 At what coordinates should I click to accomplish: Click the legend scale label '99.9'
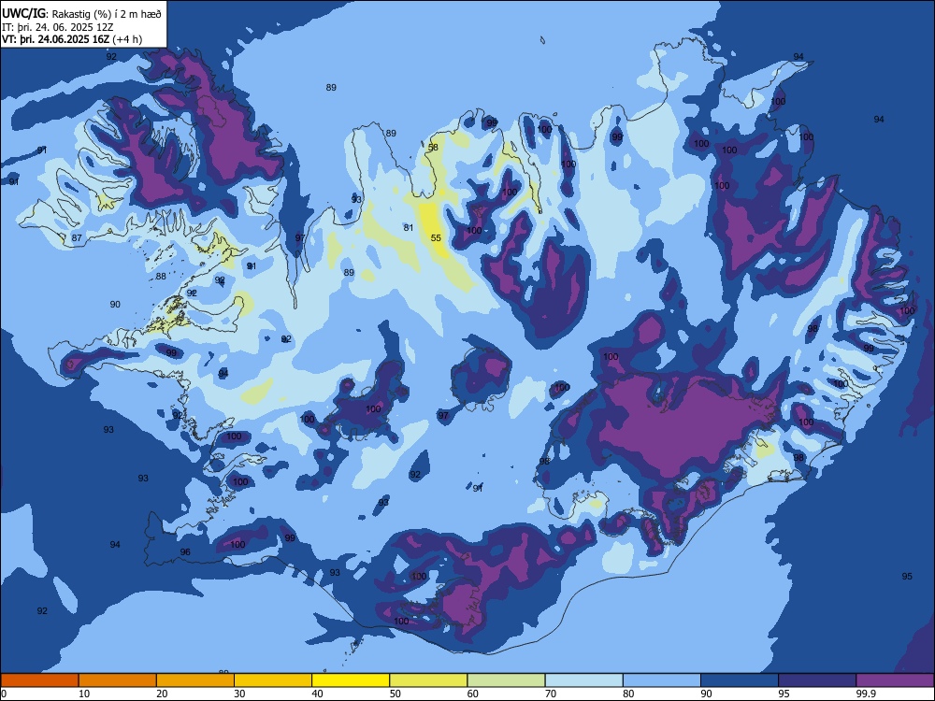pos(866,694)
